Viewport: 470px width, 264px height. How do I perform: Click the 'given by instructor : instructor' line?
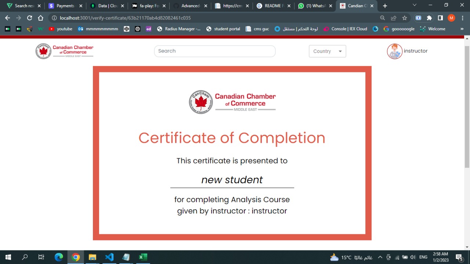click(232, 211)
